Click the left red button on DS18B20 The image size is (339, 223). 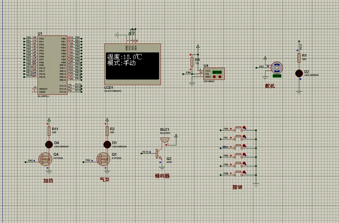pyautogui.click(x=215, y=77)
